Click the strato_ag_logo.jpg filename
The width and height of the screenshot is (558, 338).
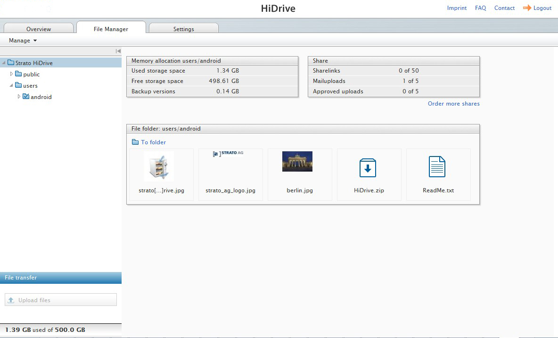[x=230, y=190]
